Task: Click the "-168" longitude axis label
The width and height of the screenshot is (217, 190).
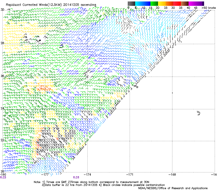Action: [x=172, y=175]
